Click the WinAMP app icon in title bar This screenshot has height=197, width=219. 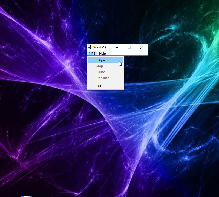90,47
